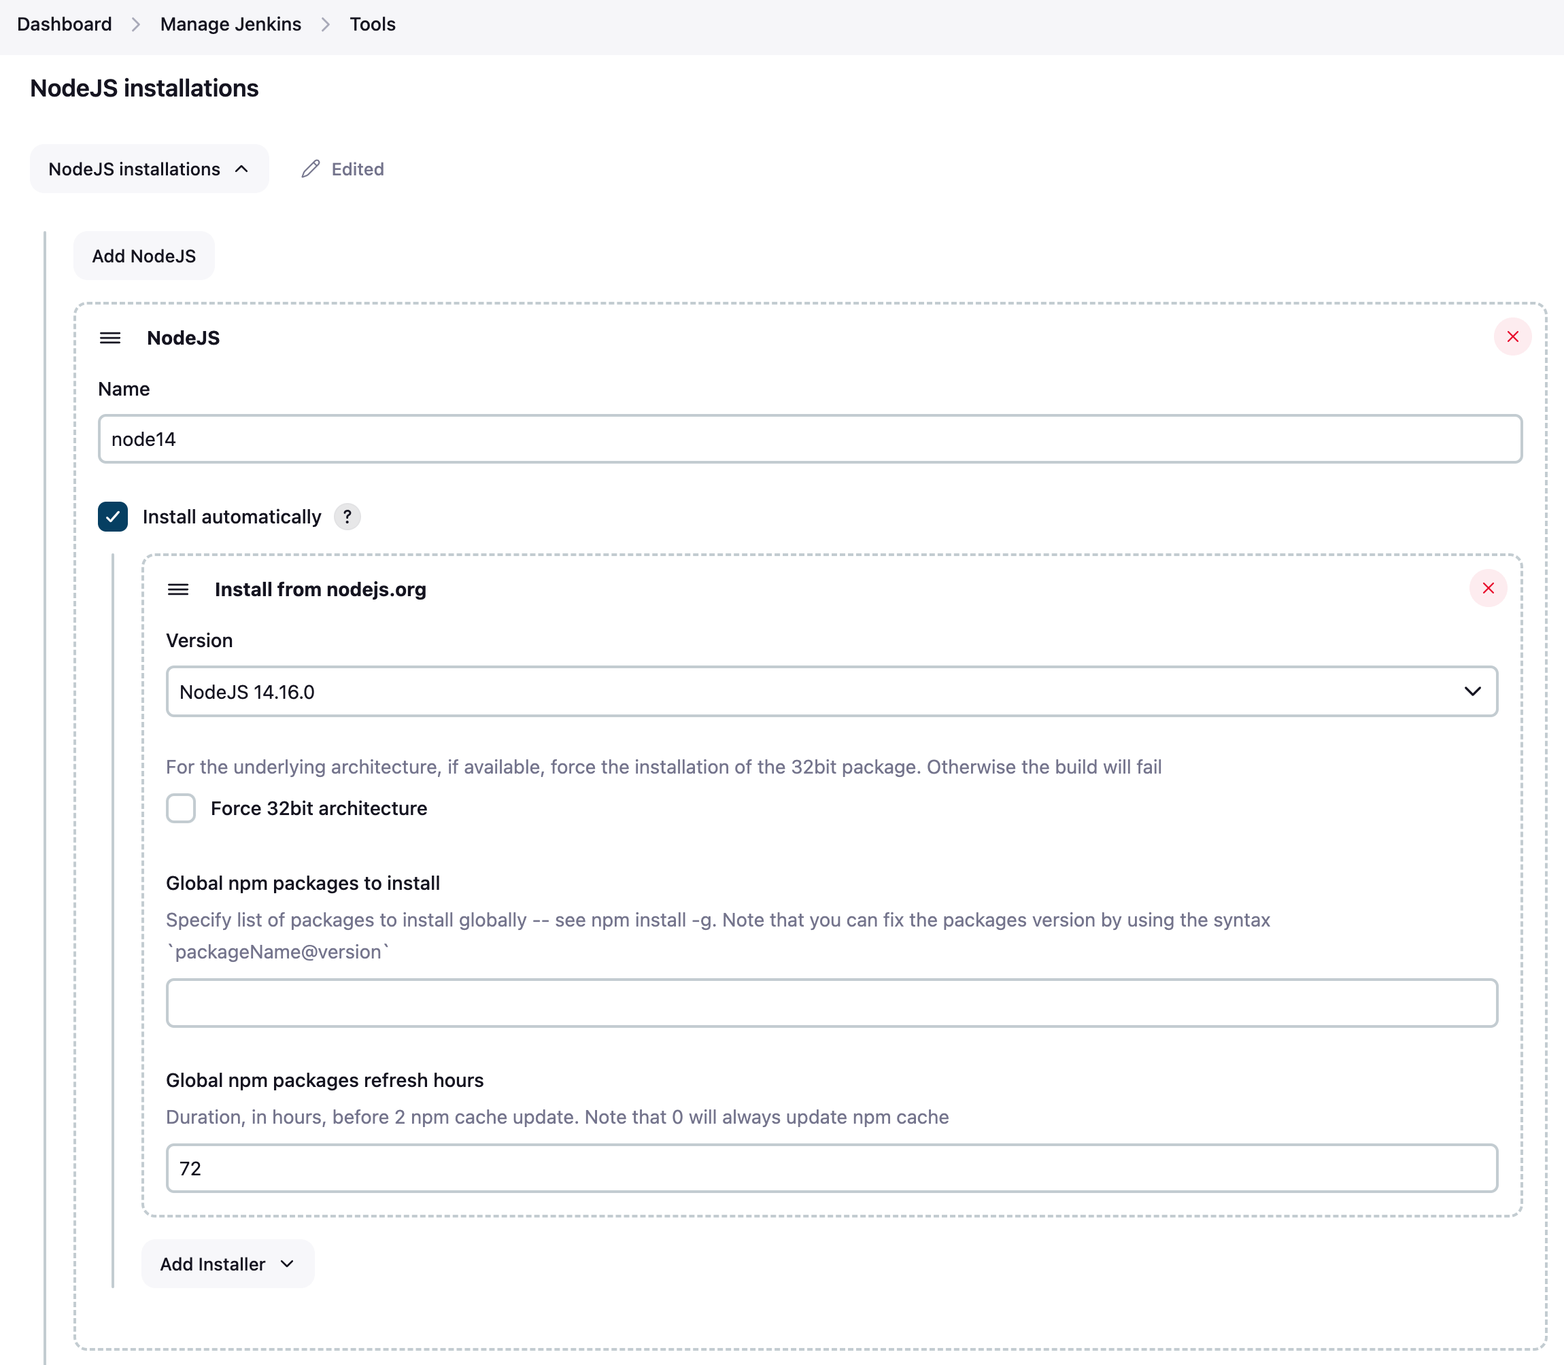Viewport: 1564px width, 1365px height.
Task: Go to Dashboard breadcrumb
Action: [64, 24]
